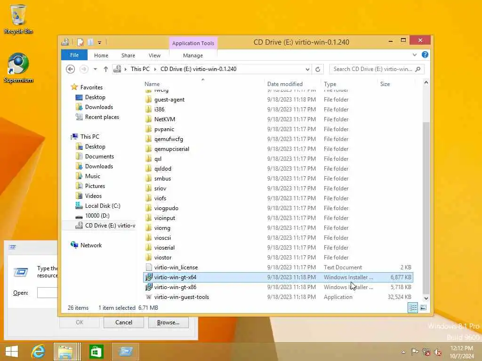Click Cancel in the Run dialog

124,322
